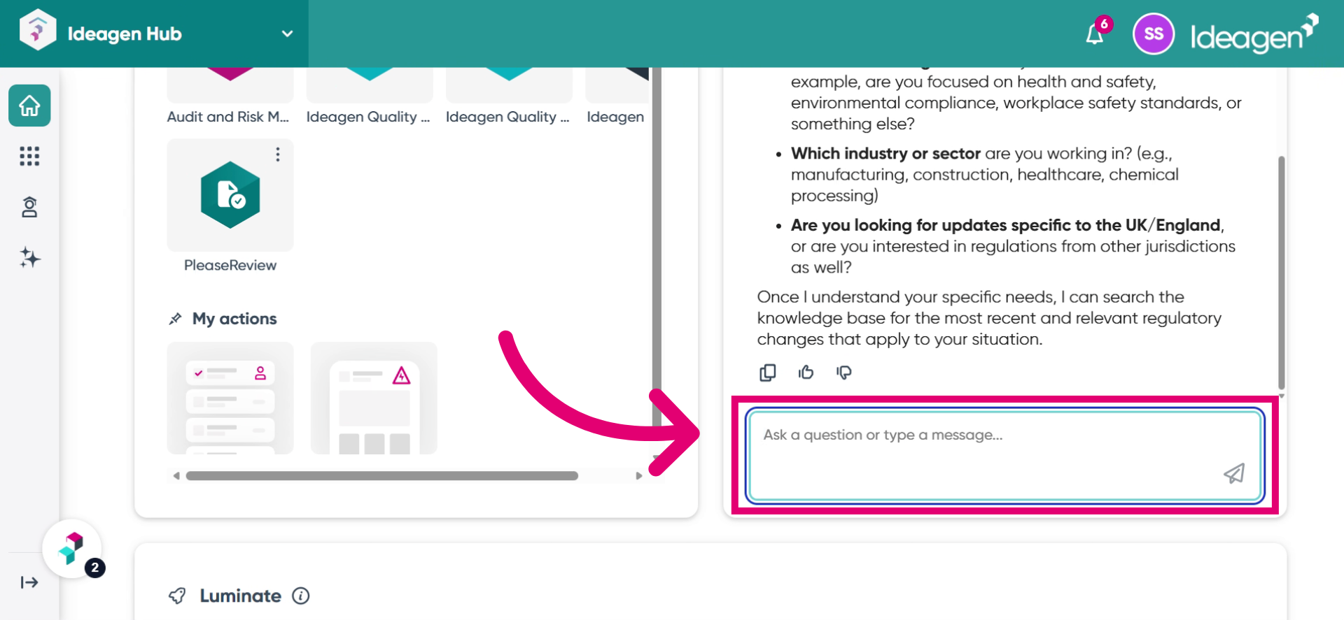The width and height of the screenshot is (1344, 620).
Task: Open the task list action card
Action: click(230, 398)
